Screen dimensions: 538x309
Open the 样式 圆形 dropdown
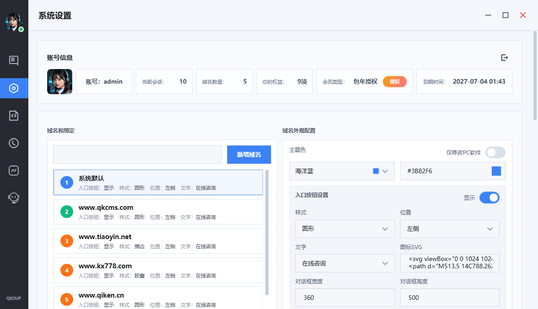(x=345, y=229)
